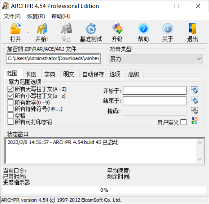Expand the 攻击类型 dropdown showing 暴力

click(156, 59)
